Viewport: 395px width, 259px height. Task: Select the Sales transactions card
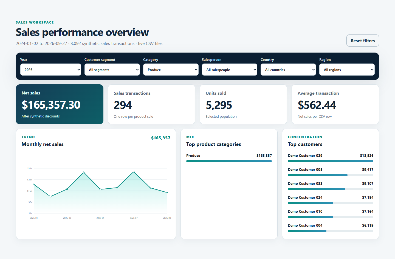[x=151, y=104]
